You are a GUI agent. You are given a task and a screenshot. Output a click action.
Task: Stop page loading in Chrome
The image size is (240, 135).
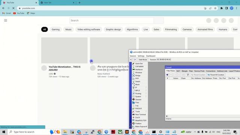13,8
